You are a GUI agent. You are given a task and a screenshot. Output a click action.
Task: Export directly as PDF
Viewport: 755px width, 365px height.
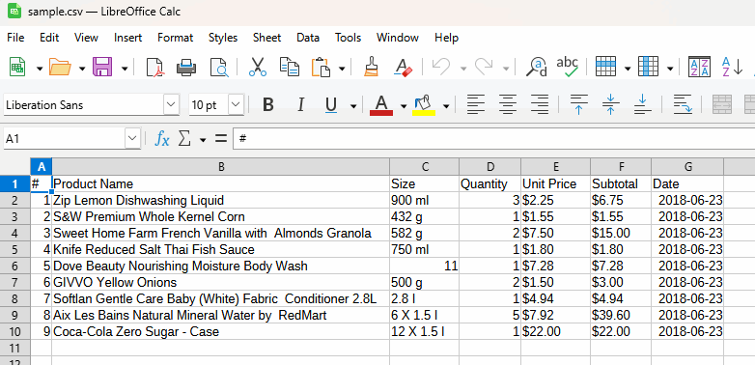pos(155,67)
